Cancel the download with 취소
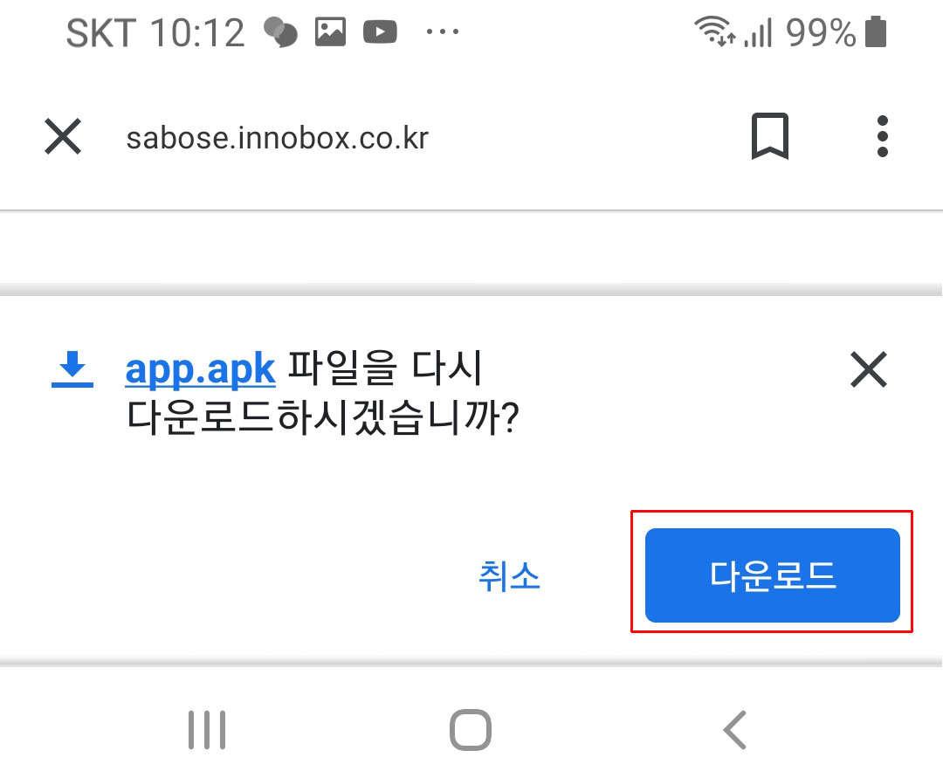This screenshot has height=778, width=943. (x=509, y=575)
